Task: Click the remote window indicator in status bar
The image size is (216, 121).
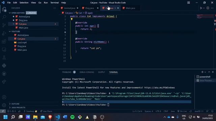Action: click(x=3, y=111)
